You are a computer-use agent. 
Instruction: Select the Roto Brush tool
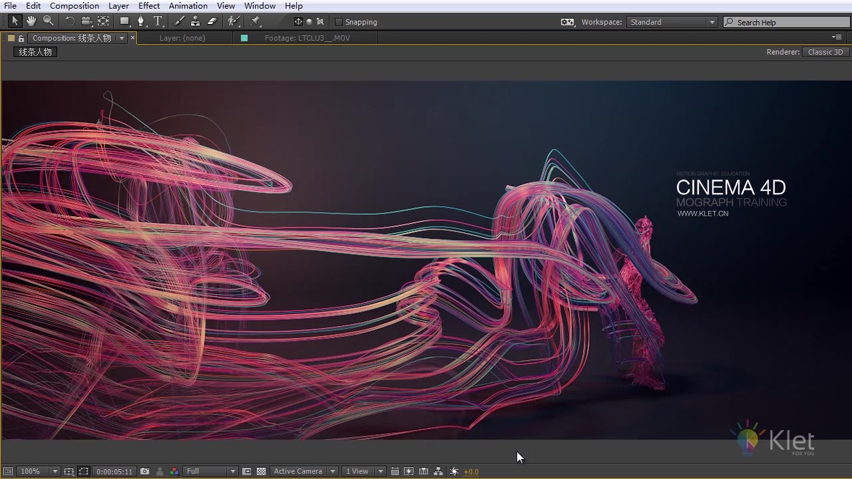[x=233, y=21]
